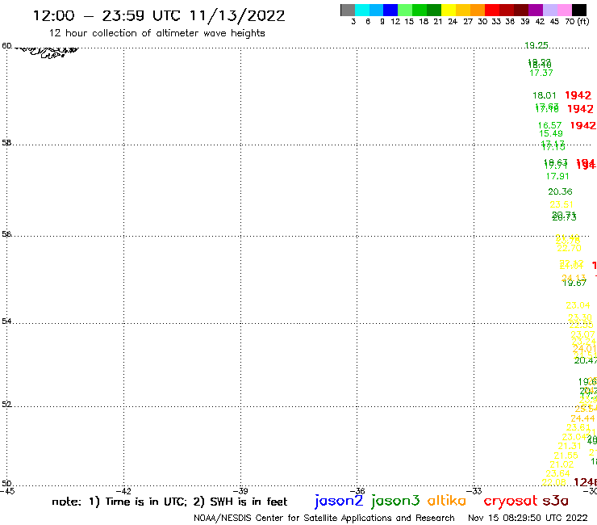Image resolution: width=597 pixels, height=525 pixels.
Task: Select the legend scale label "33"
Action: pos(496,22)
